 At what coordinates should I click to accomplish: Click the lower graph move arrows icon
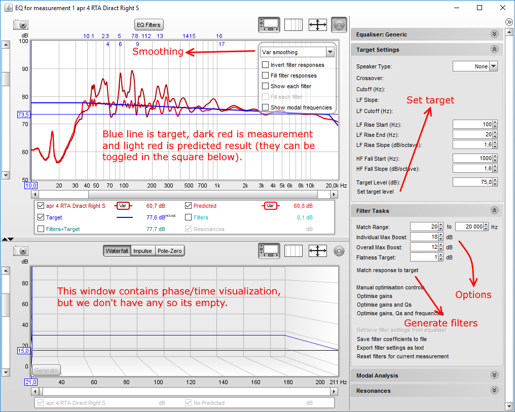pos(317,250)
